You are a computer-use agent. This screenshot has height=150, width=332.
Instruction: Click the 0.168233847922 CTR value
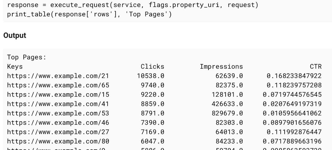294,76
